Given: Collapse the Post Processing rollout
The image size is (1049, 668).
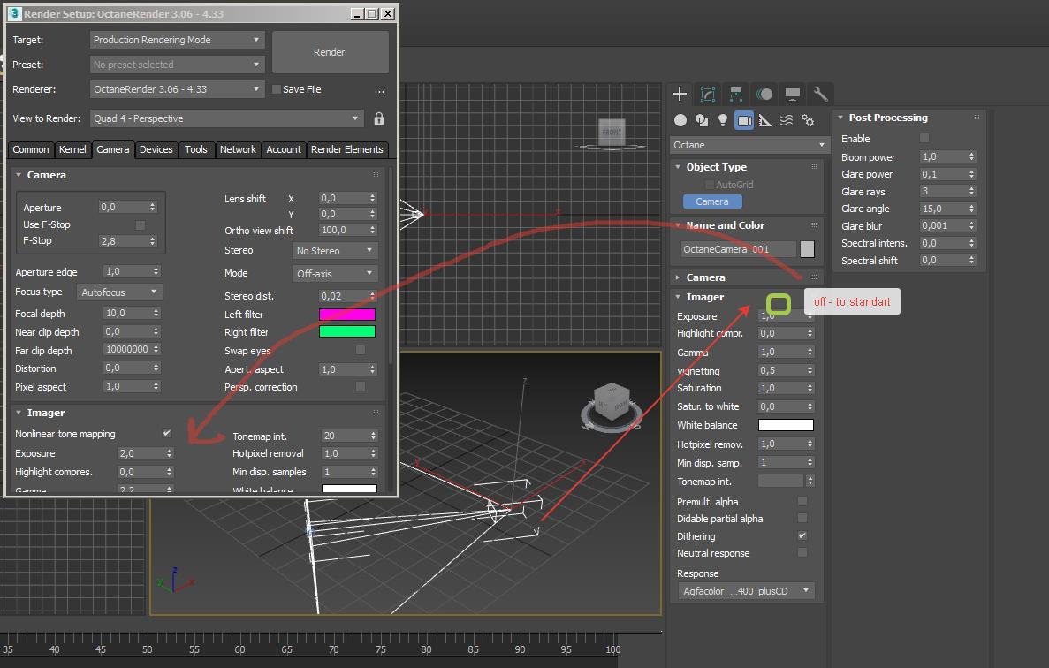Looking at the screenshot, I should tap(840, 118).
